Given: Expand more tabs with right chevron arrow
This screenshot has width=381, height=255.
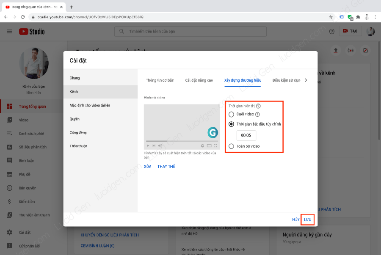Looking at the screenshot, I should (306, 80).
